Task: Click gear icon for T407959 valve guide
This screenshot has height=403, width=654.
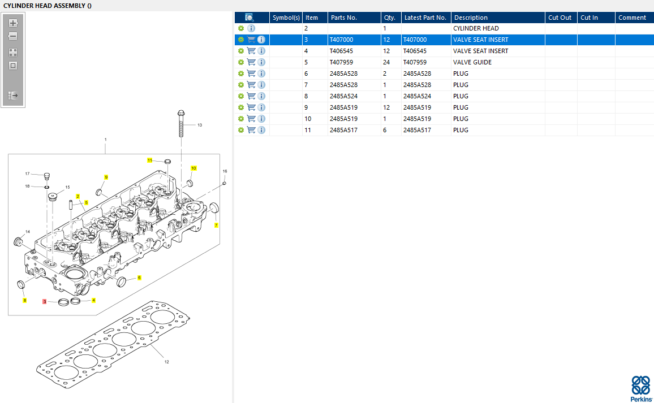Action: pos(240,62)
